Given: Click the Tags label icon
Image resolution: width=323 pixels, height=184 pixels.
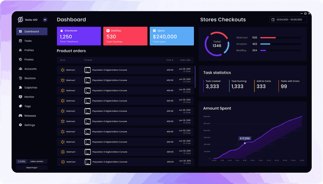Looking at the screenshot, I should coord(20,106).
